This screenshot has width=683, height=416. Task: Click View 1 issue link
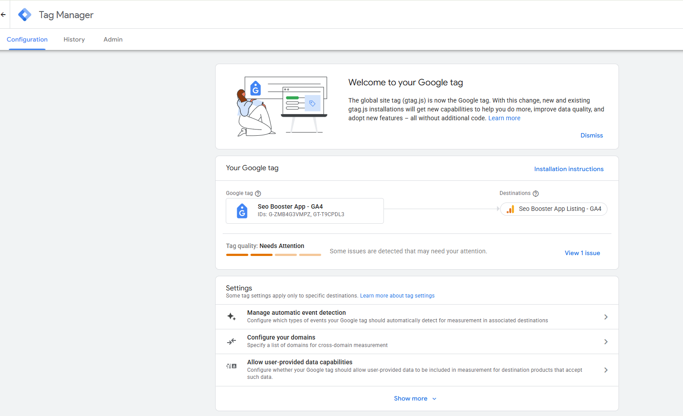(582, 253)
